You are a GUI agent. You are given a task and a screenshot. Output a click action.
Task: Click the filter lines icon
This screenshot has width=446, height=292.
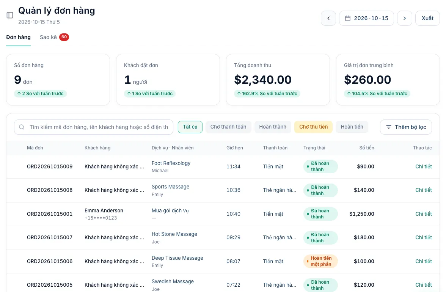(388, 127)
